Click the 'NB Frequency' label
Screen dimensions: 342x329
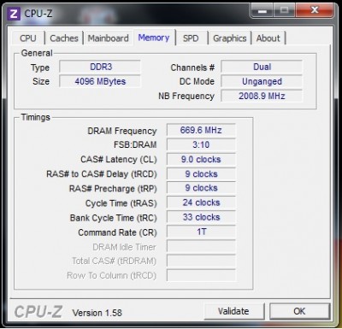(x=186, y=97)
